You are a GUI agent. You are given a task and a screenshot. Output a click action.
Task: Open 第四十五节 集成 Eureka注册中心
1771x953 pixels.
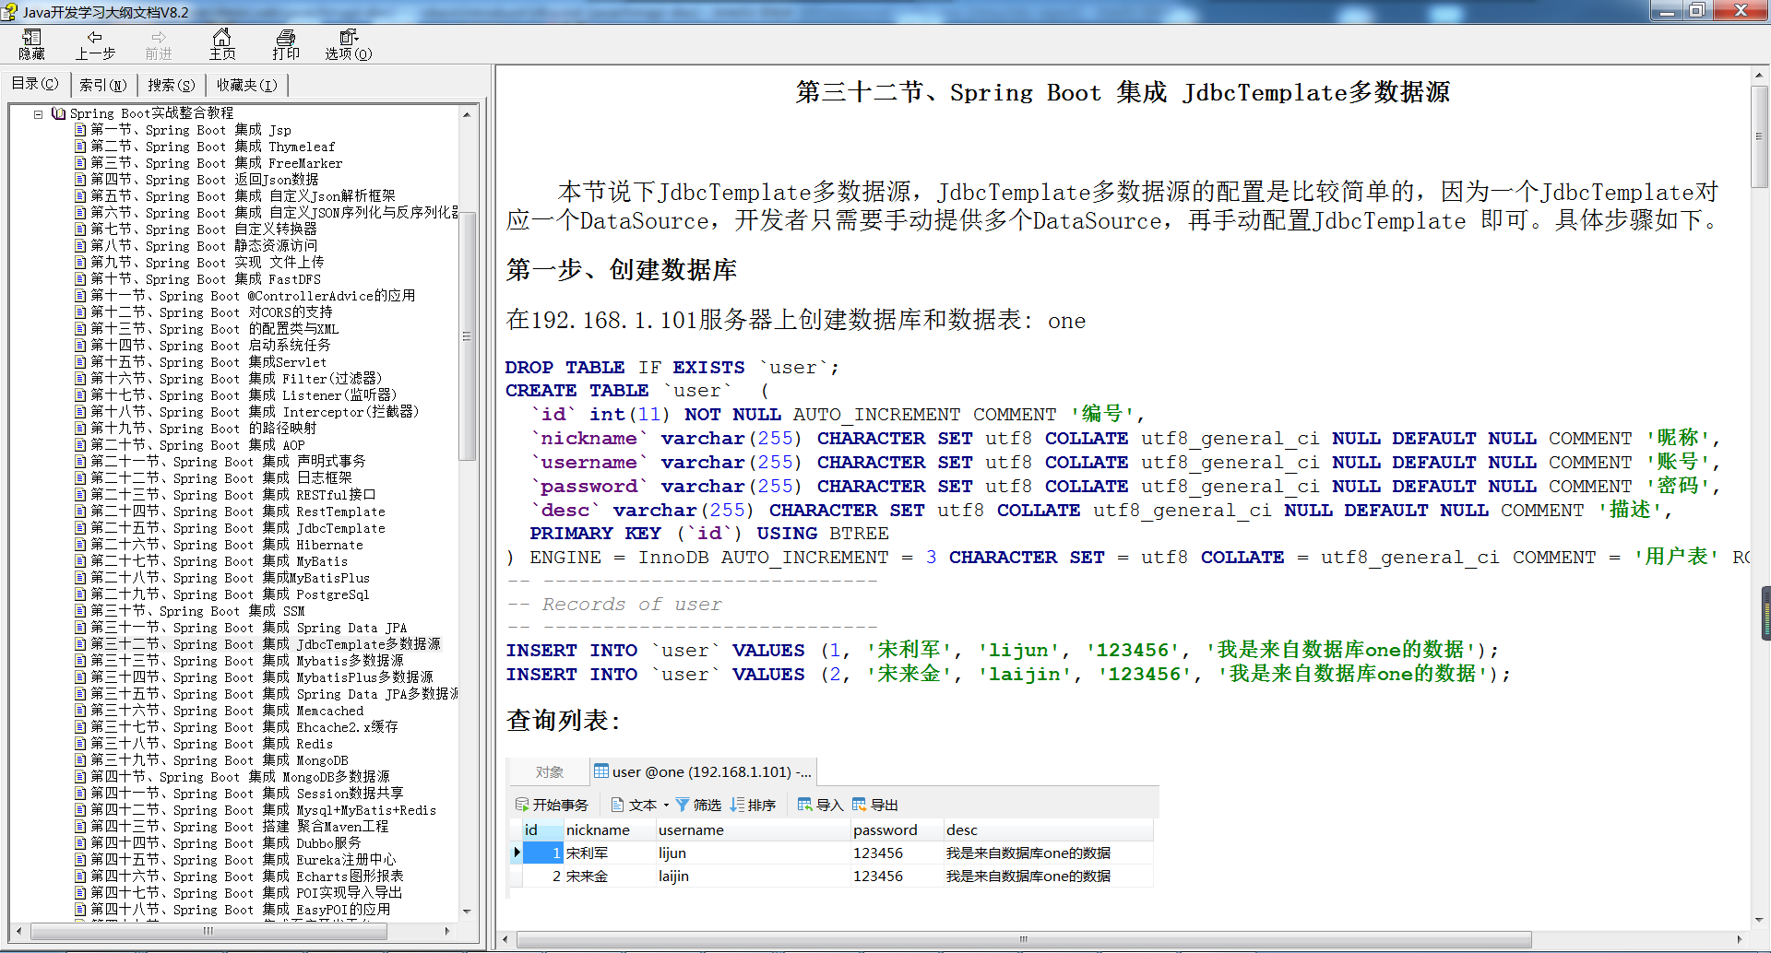click(244, 860)
